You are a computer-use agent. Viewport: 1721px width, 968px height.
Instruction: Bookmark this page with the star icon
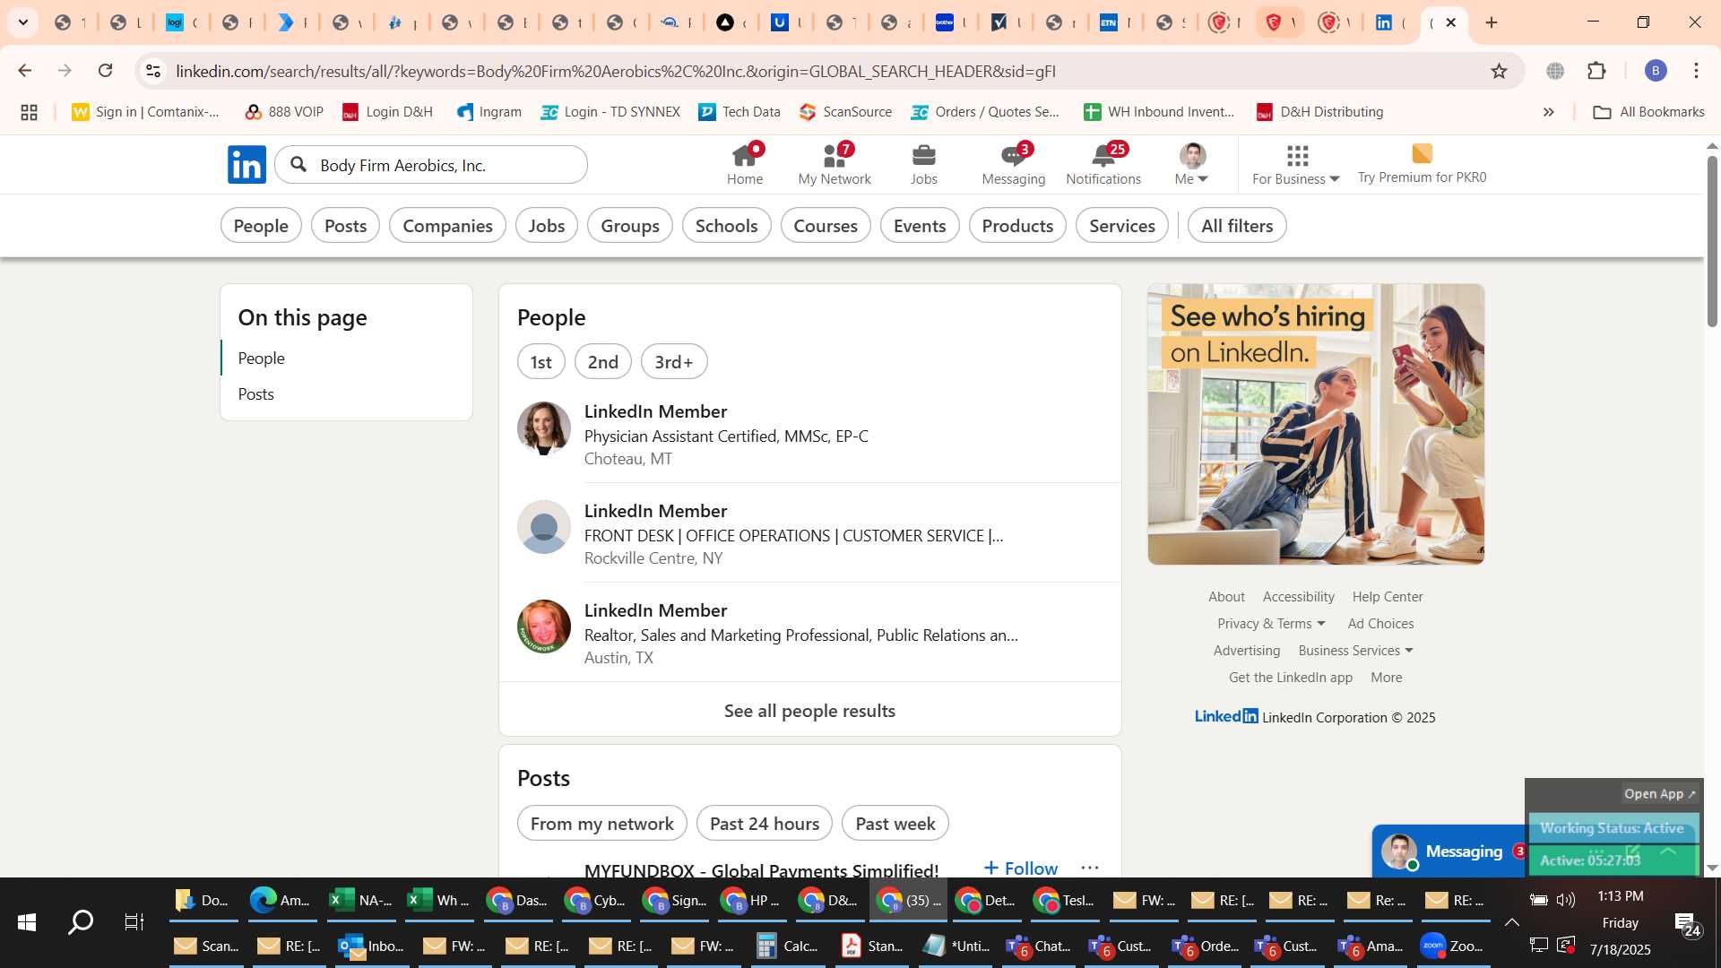point(1499,71)
